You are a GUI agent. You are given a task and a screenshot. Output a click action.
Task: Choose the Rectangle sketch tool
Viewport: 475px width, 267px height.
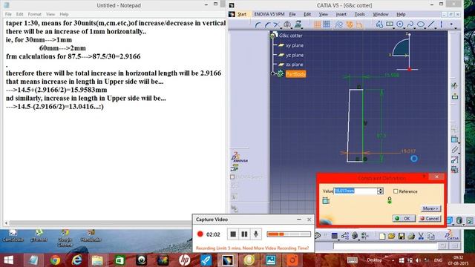[x=390, y=24]
